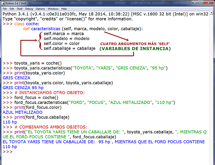The width and height of the screenshot is (215, 165).
Task: Click the GRIS CENIZA output text
Action: pyautogui.click(x=16, y=78)
